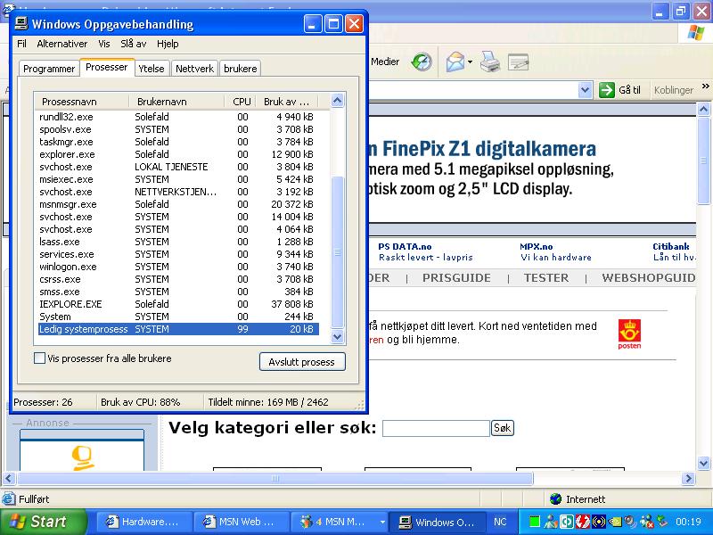Click the Windows Start button
713x535 pixels.
point(42,522)
